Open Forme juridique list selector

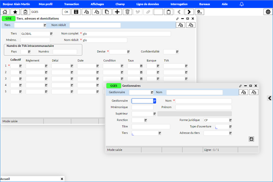[x=230, y=120]
